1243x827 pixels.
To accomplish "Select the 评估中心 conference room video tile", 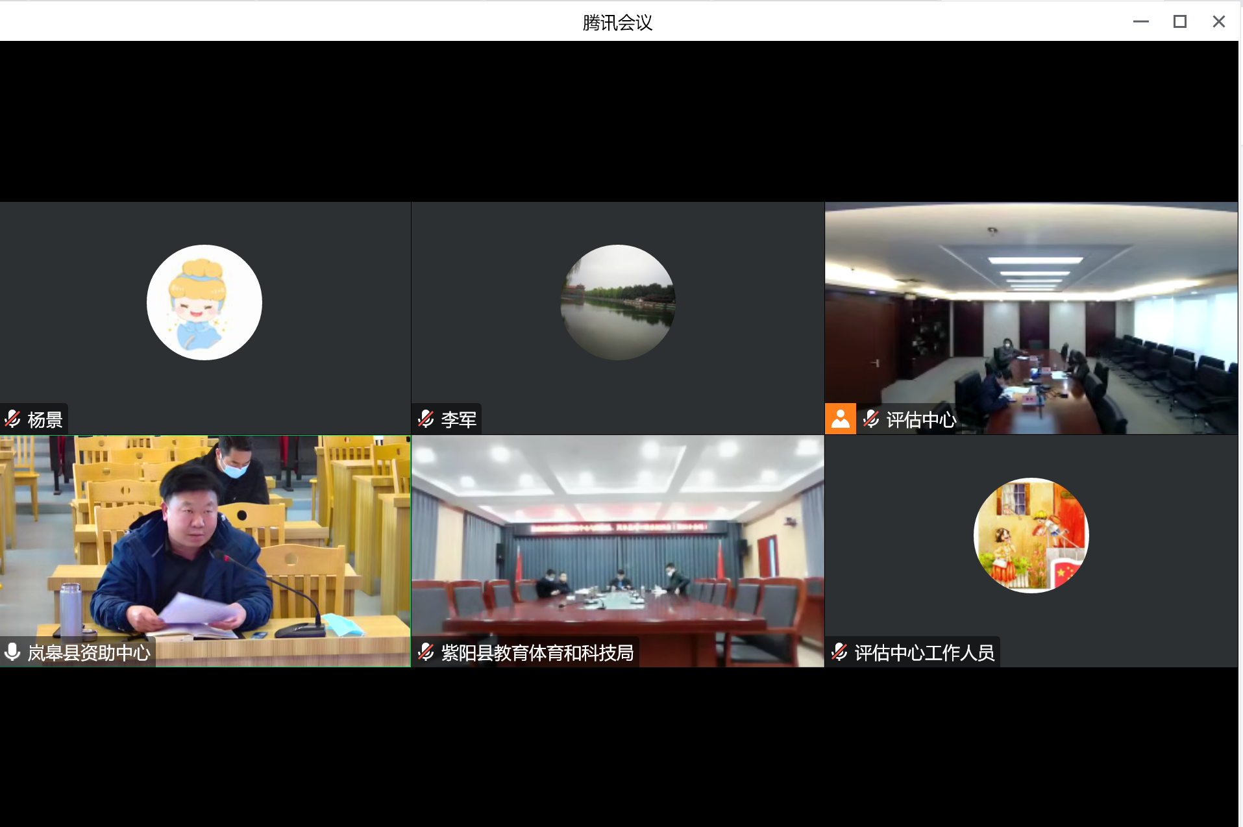I will click(x=1031, y=318).
